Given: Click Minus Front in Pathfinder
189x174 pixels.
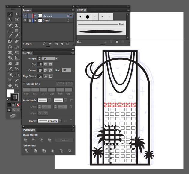Looking at the screenshot, I should point(34,140).
